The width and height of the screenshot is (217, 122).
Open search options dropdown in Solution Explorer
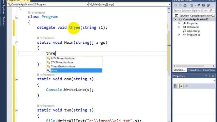point(214,11)
